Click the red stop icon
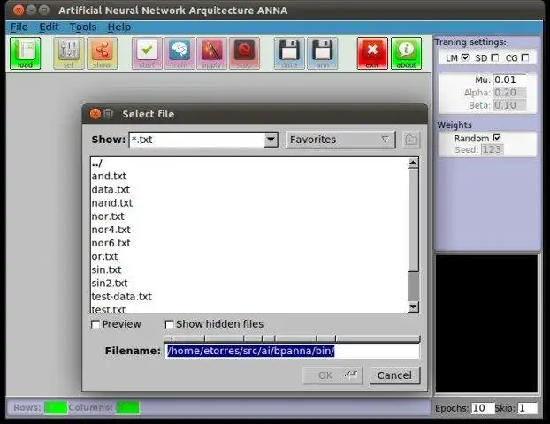 (x=244, y=53)
